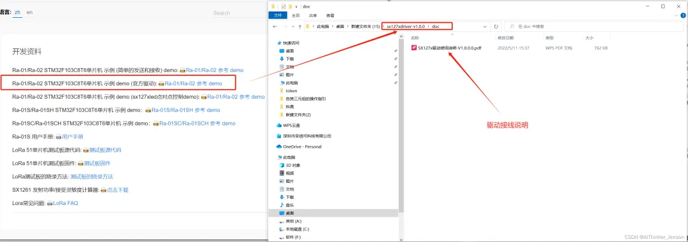Open the 测试板源代码 download link
This screenshot has width=688, height=242.
tap(105, 150)
